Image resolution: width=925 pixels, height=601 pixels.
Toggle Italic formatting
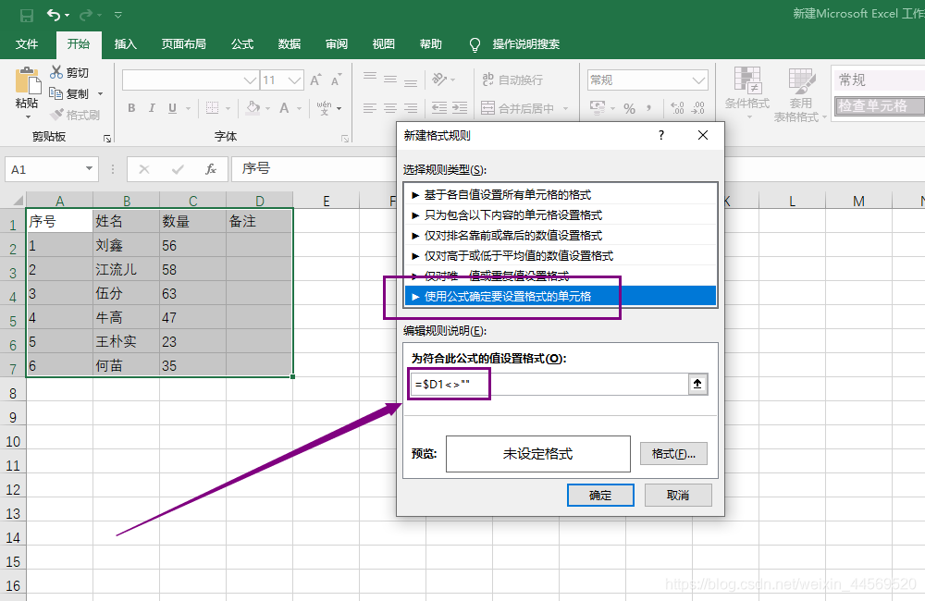(x=152, y=108)
